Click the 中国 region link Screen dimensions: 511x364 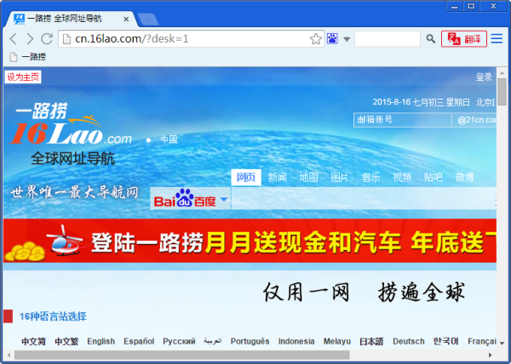(x=169, y=139)
